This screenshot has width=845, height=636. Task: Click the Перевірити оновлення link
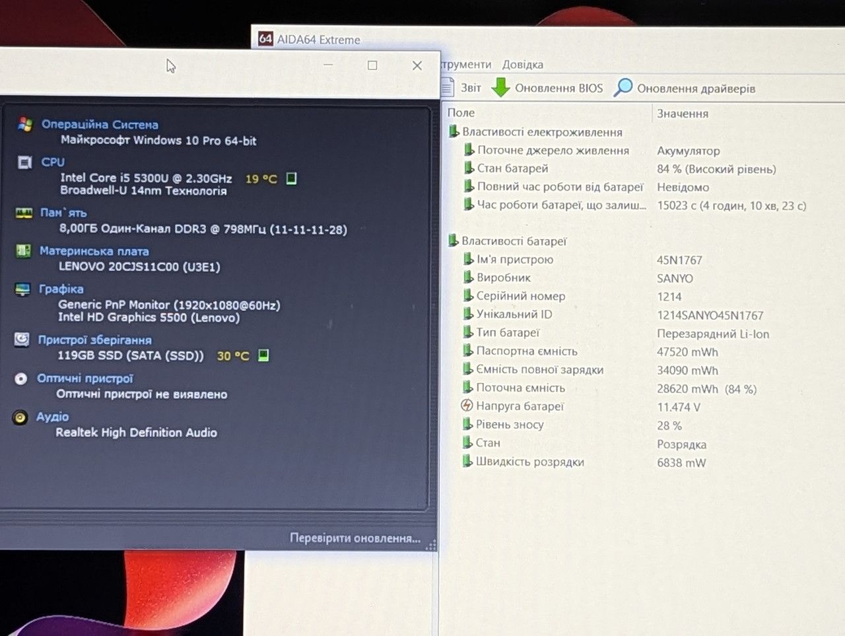pyautogui.click(x=355, y=538)
